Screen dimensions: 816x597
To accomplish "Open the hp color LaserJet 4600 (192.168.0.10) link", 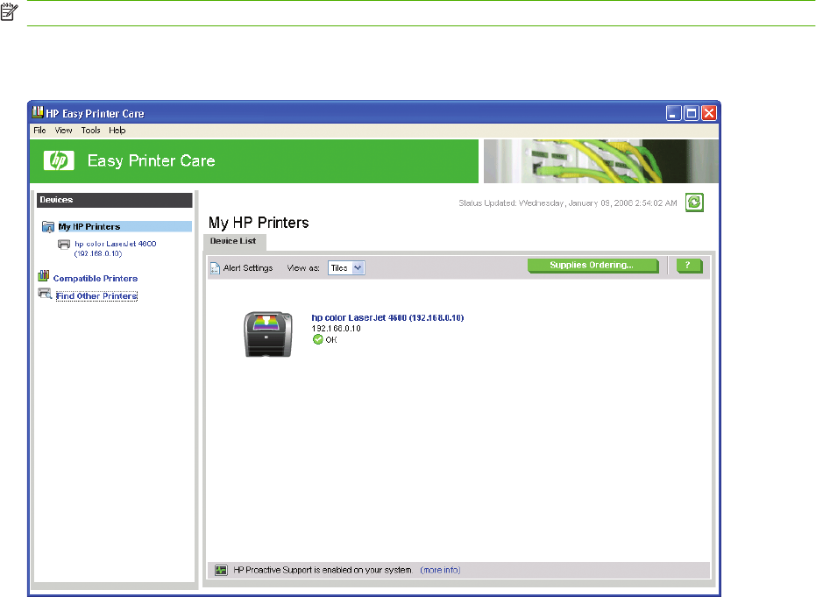I will pyautogui.click(x=387, y=318).
